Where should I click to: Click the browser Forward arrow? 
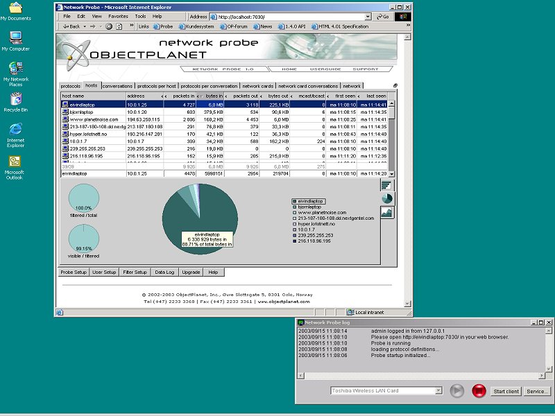click(93, 26)
